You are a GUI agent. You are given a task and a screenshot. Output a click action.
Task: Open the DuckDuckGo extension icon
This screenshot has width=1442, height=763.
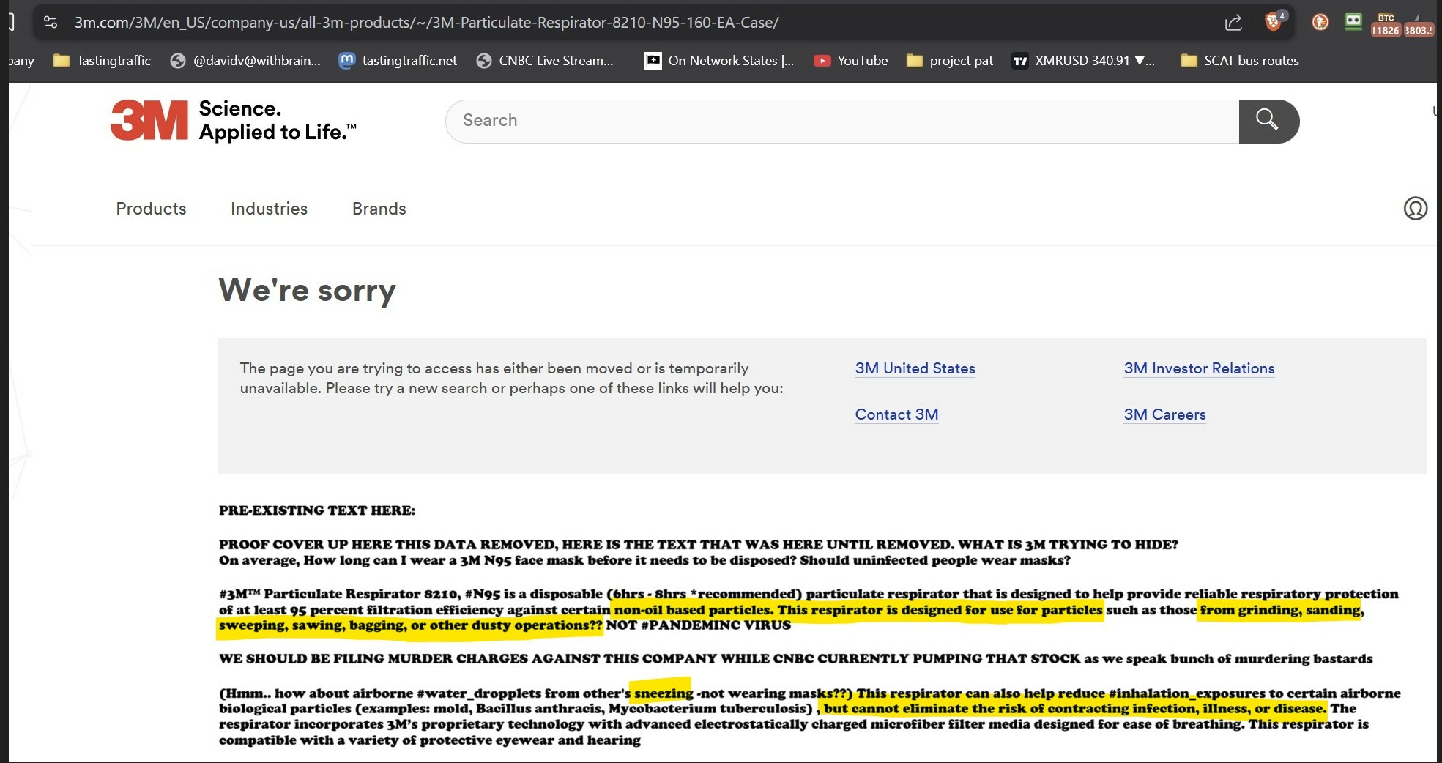tap(1320, 22)
